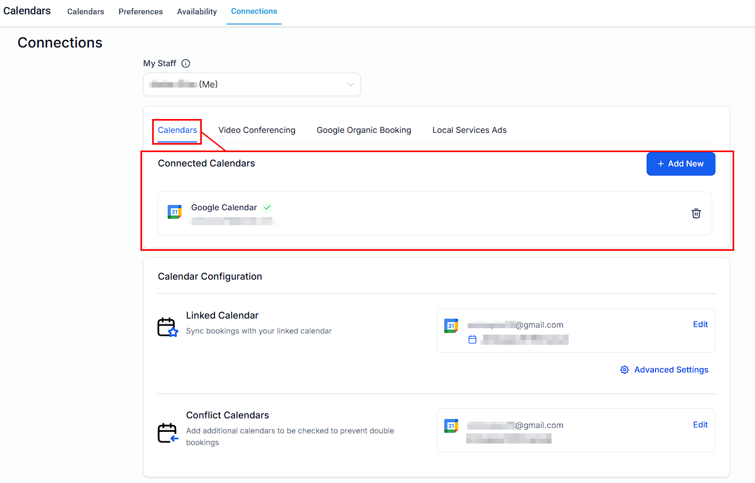Expand staff selector using chevron arrow

pyautogui.click(x=350, y=84)
